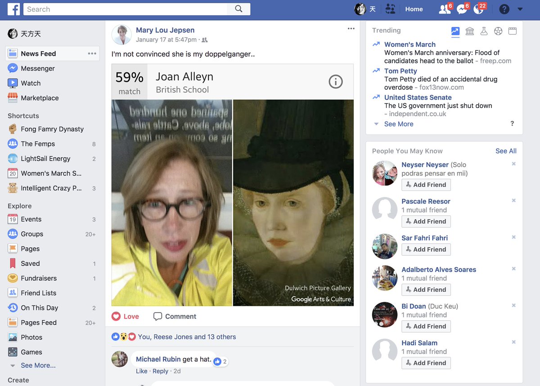
Task: Open globe notifications icon with 22 badge
Action: 479,9
